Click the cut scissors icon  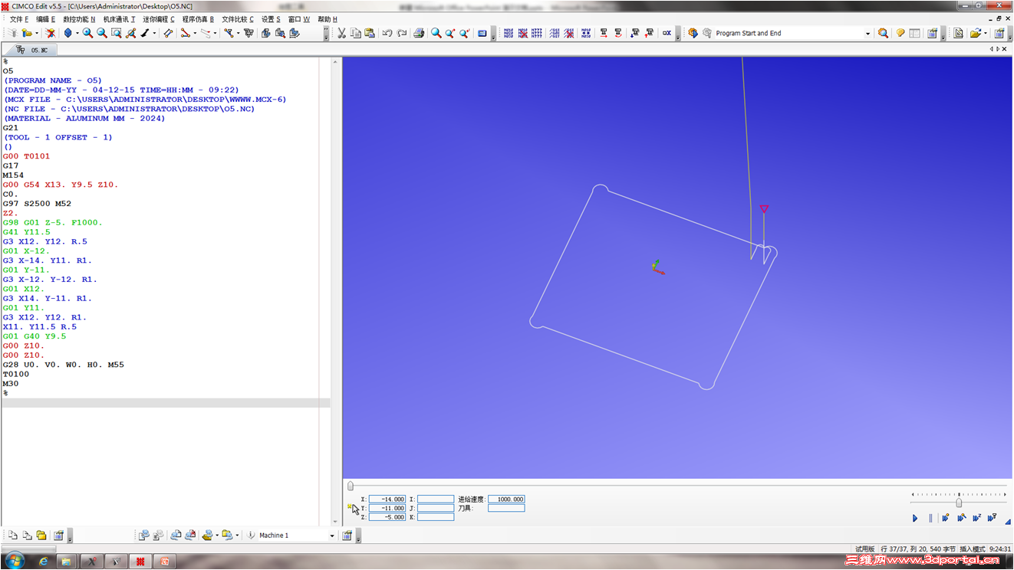(x=341, y=33)
